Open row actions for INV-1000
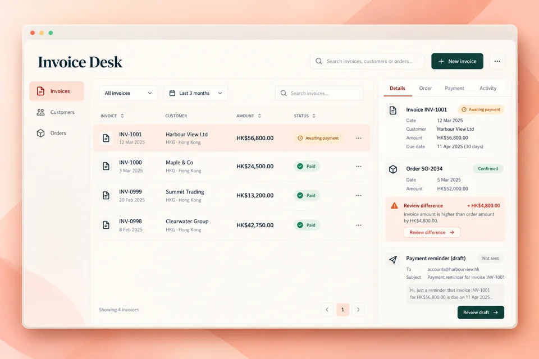 click(359, 166)
